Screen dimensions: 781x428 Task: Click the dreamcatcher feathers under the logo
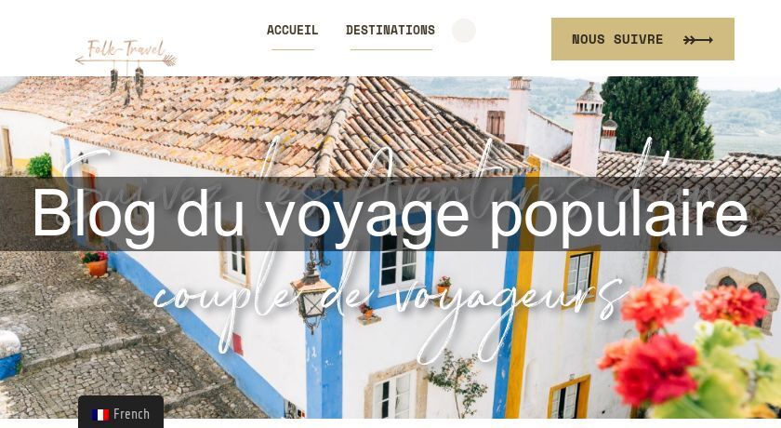pyautogui.click(x=126, y=84)
